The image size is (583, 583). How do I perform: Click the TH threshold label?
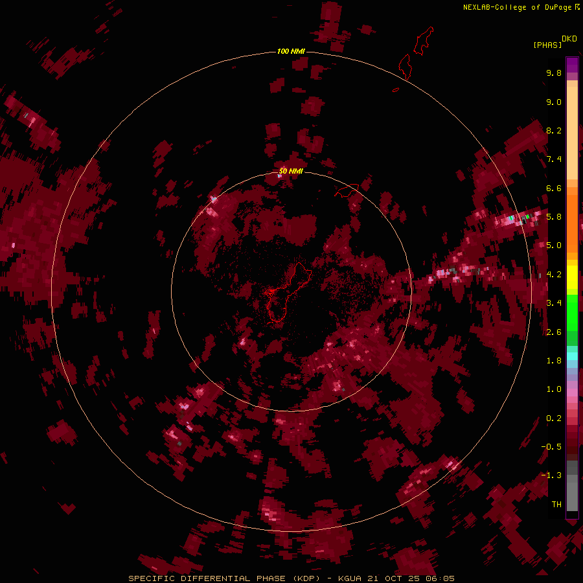coord(556,504)
